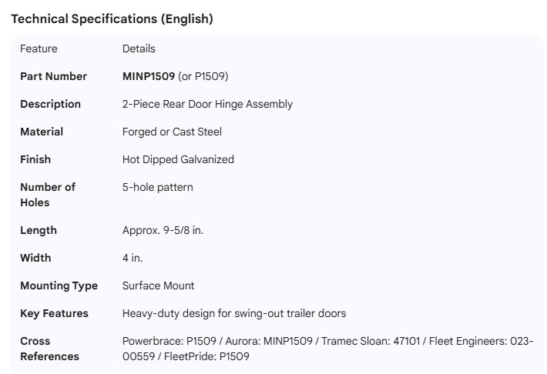The image size is (547, 374).
Task: Click the 2-Piece Rear Door Hinge Assembly text
Action: (x=207, y=104)
